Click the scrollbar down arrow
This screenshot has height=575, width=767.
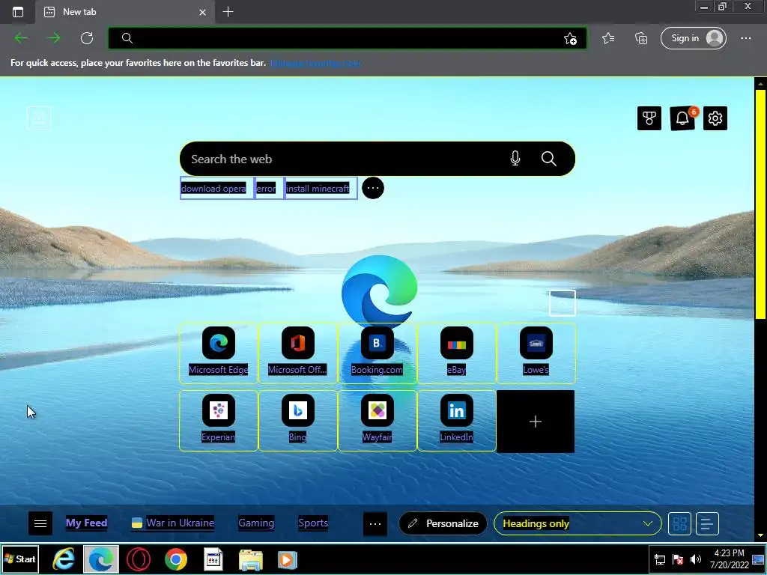pyautogui.click(x=761, y=535)
